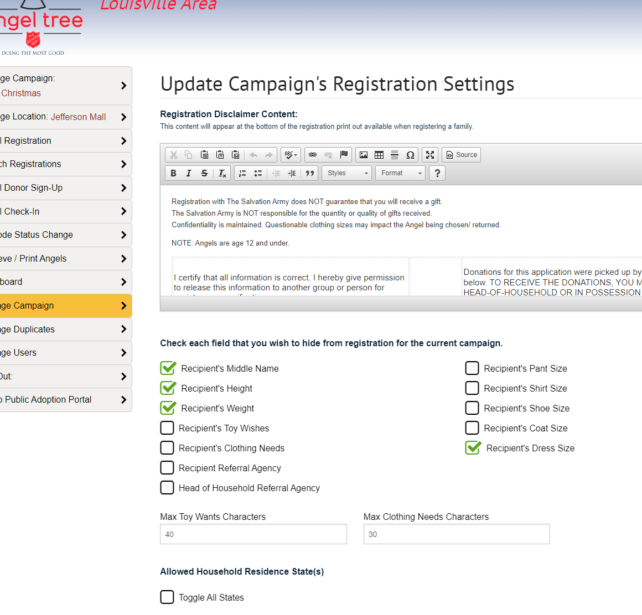Edit the Max Toy Wants Characters field
The width and height of the screenshot is (642, 615).
click(x=253, y=534)
